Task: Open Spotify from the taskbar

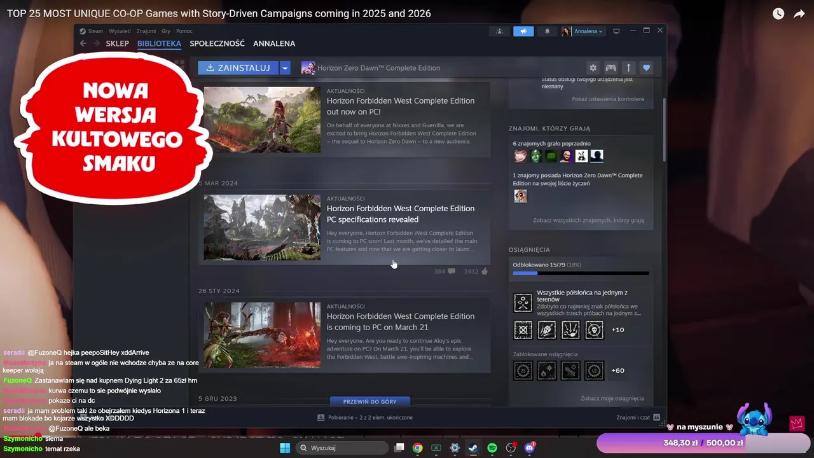Action: 492,448
